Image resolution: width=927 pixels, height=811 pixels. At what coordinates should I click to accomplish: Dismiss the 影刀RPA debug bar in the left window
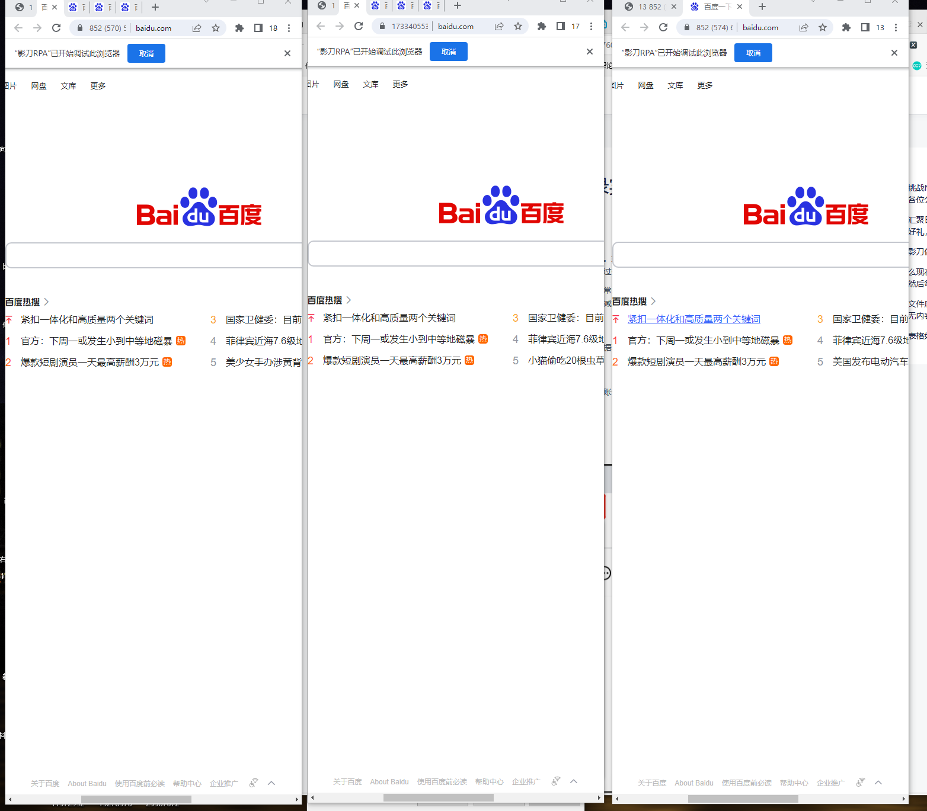(287, 53)
